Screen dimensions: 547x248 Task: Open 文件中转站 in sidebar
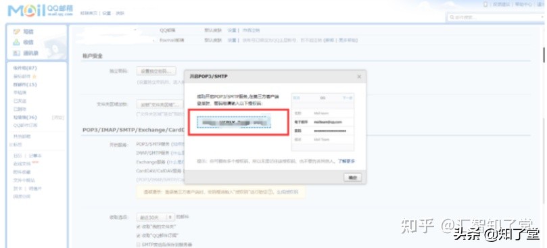tap(24, 180)
